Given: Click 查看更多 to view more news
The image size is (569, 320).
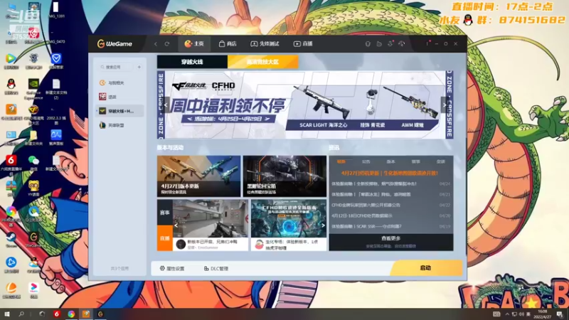Looking at the screenshot, I should [x=390, y=238].
